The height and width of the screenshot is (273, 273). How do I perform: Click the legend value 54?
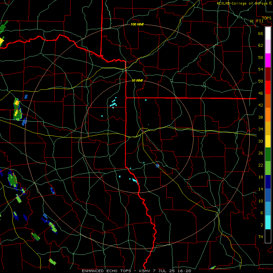coord(261,69)
